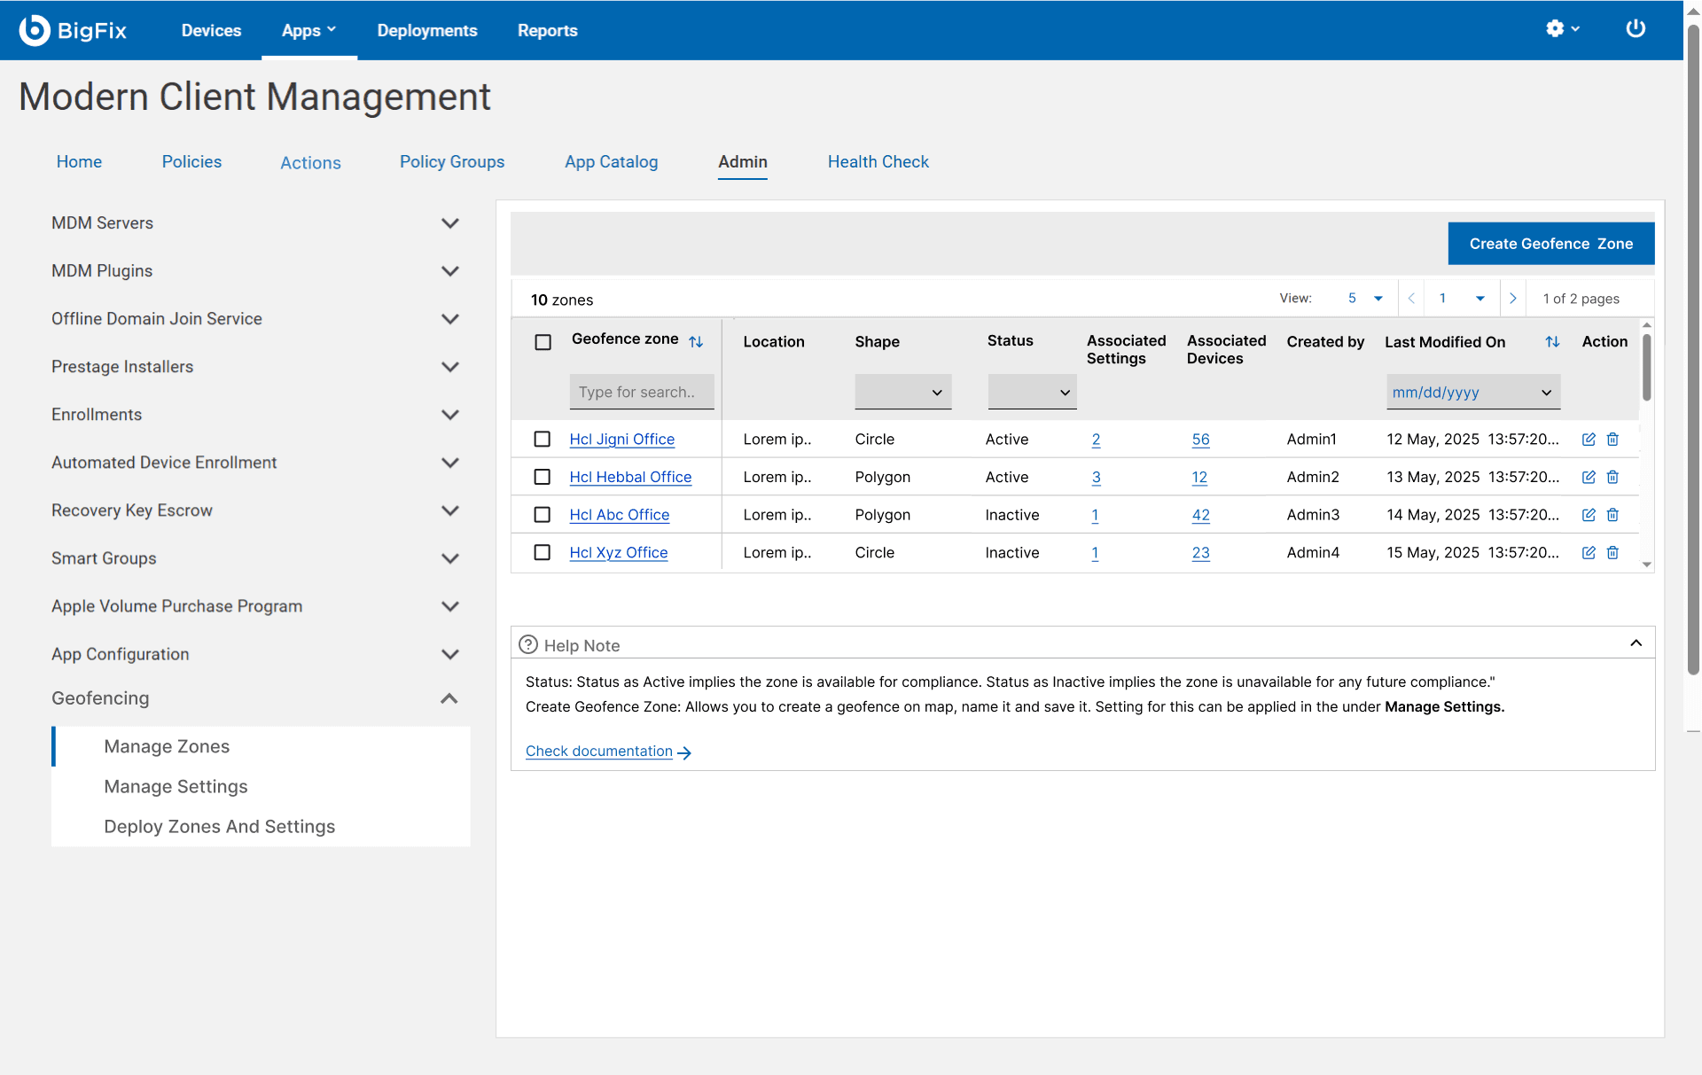Delete the Hcl Xyz Office zone
This screenshot has width=1702, height=1075.
1612,553
